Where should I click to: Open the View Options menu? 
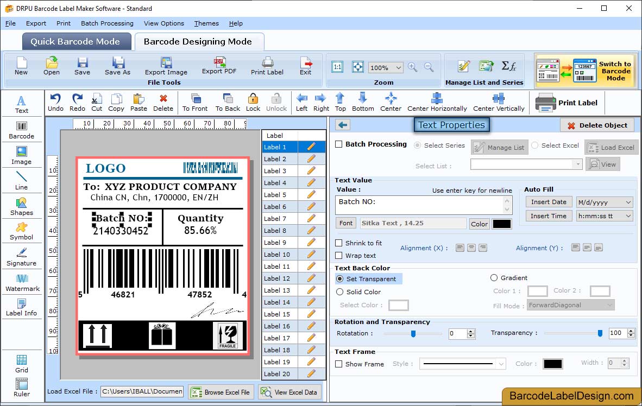pos(164,23)
